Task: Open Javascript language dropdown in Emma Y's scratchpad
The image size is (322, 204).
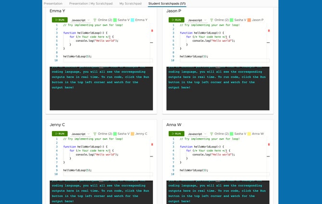Action: 80,20
